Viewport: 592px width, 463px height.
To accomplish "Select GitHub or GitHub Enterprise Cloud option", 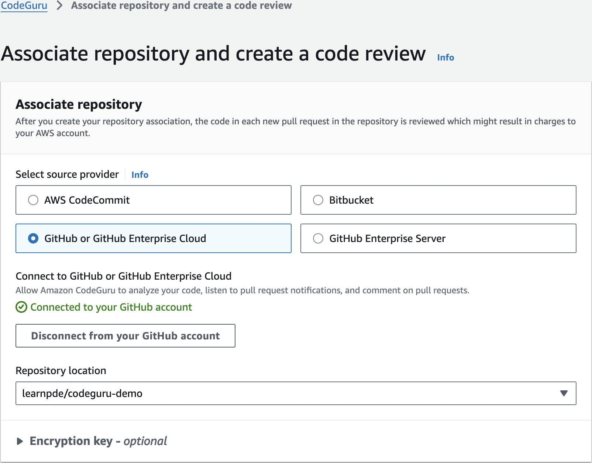I will (x=154, y=238).
